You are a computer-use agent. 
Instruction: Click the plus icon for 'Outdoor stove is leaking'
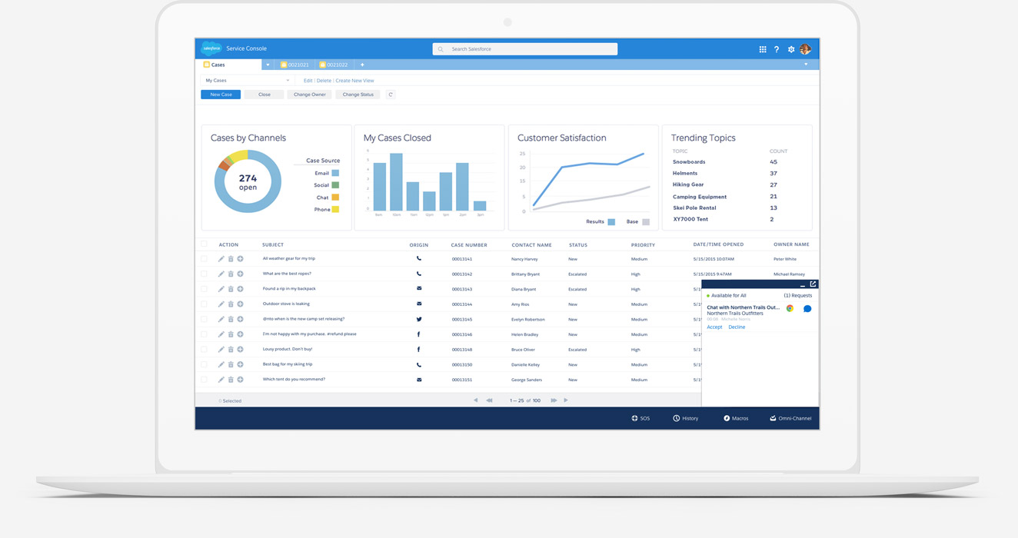click(240, 304)
